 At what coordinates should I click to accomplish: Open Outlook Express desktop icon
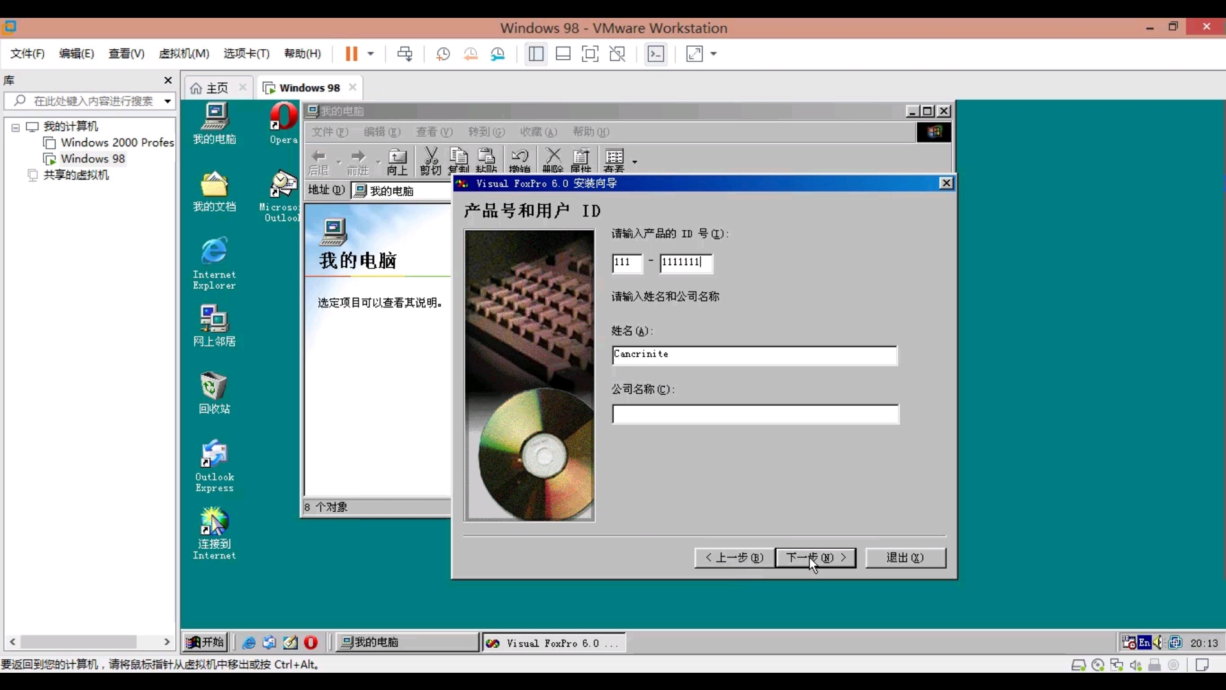click(x=215, y=466)
